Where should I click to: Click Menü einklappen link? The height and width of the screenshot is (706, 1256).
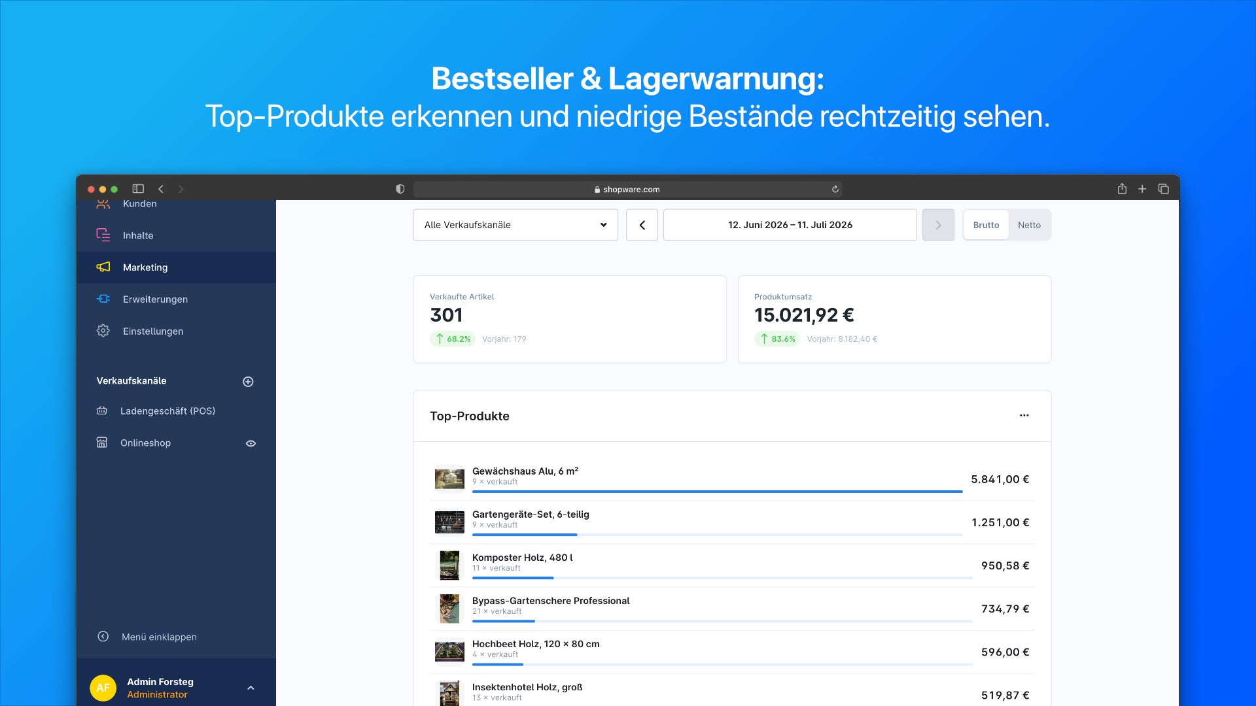[159, 637]
